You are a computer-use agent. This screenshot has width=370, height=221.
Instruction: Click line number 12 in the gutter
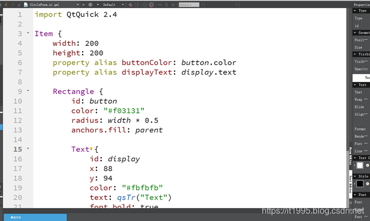tap(18, 120)
